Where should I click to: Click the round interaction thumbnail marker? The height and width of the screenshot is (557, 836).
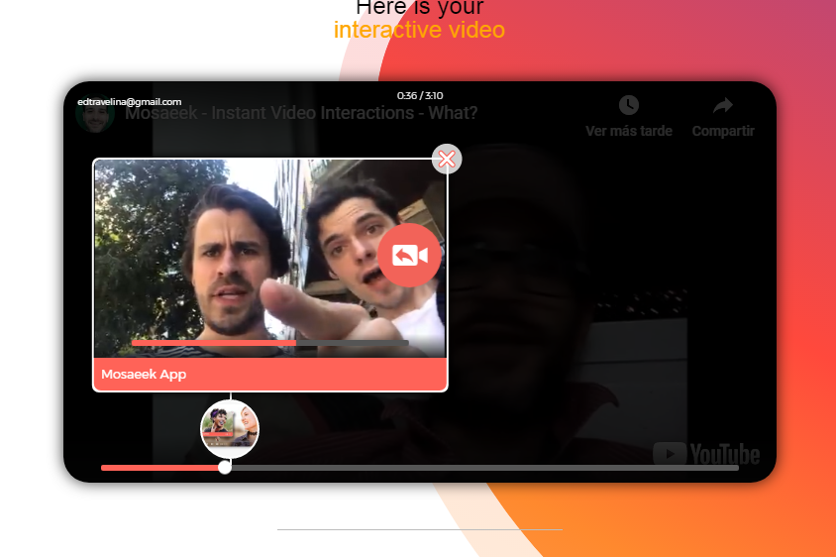click(230, 428)
